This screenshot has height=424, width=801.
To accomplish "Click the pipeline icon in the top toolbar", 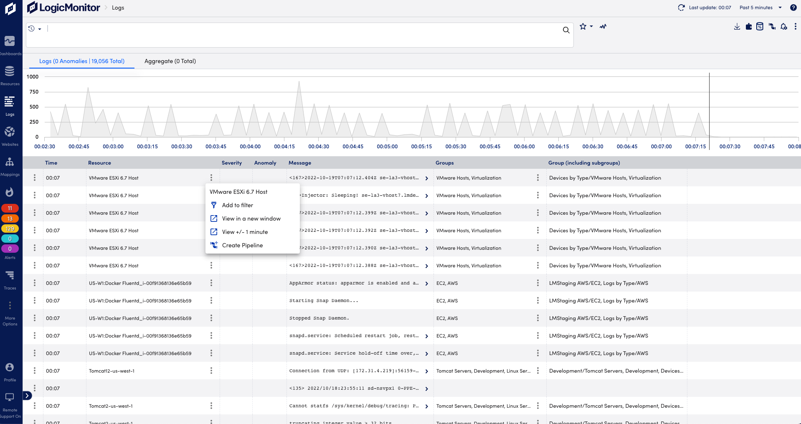I will [772, 26].
